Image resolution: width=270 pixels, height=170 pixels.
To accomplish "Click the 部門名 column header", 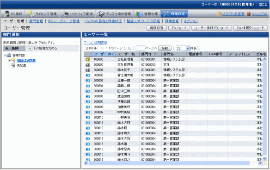I will click(174, 54).
